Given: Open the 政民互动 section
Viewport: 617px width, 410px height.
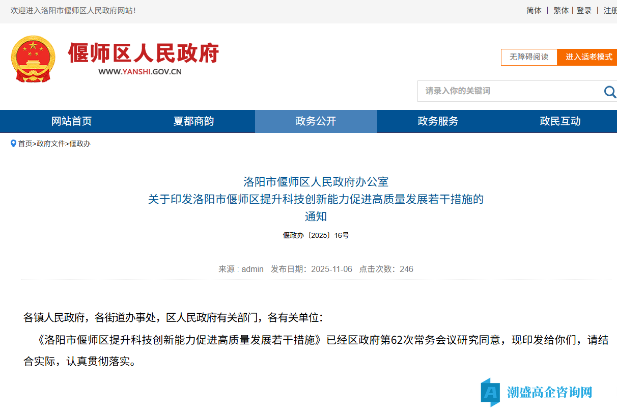Looking at the screenshot, I should 560,121.
